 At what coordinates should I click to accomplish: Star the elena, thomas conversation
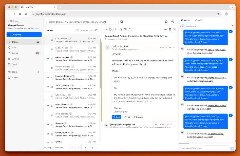(x=52, y=59)
